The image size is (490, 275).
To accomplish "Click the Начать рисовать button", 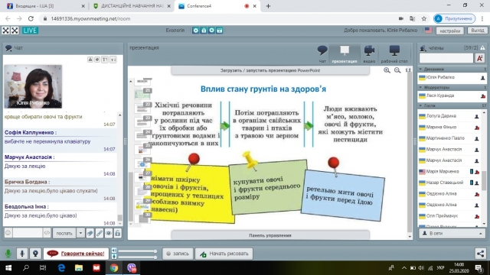I will click(224, 254).
